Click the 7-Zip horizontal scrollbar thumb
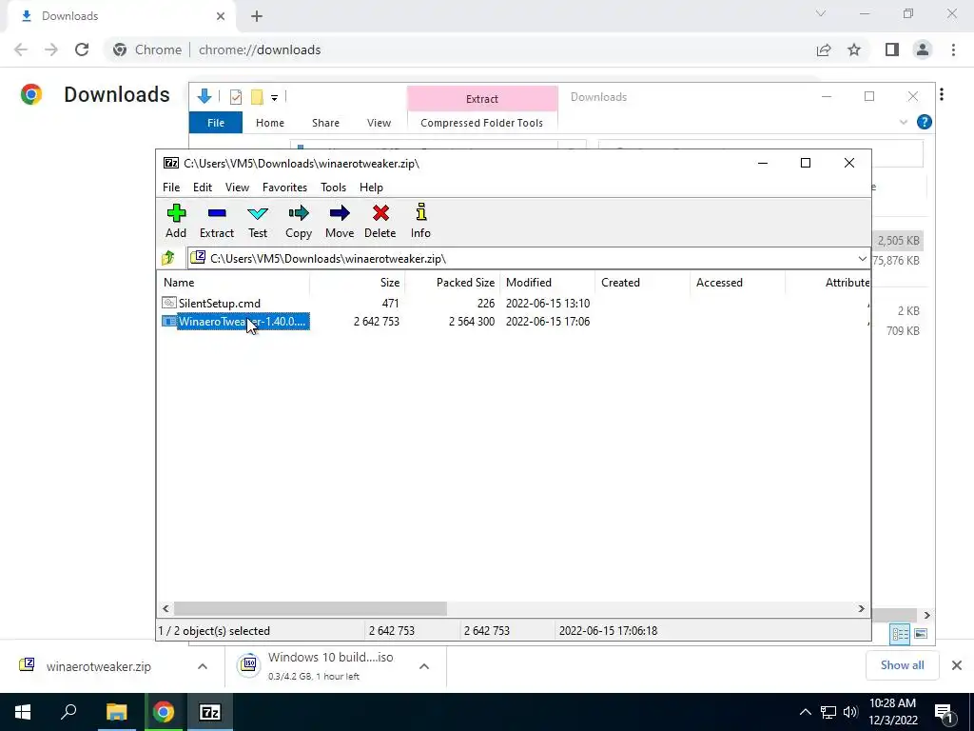974x731 pixels. pyautogui.click(x=310, y=608)
